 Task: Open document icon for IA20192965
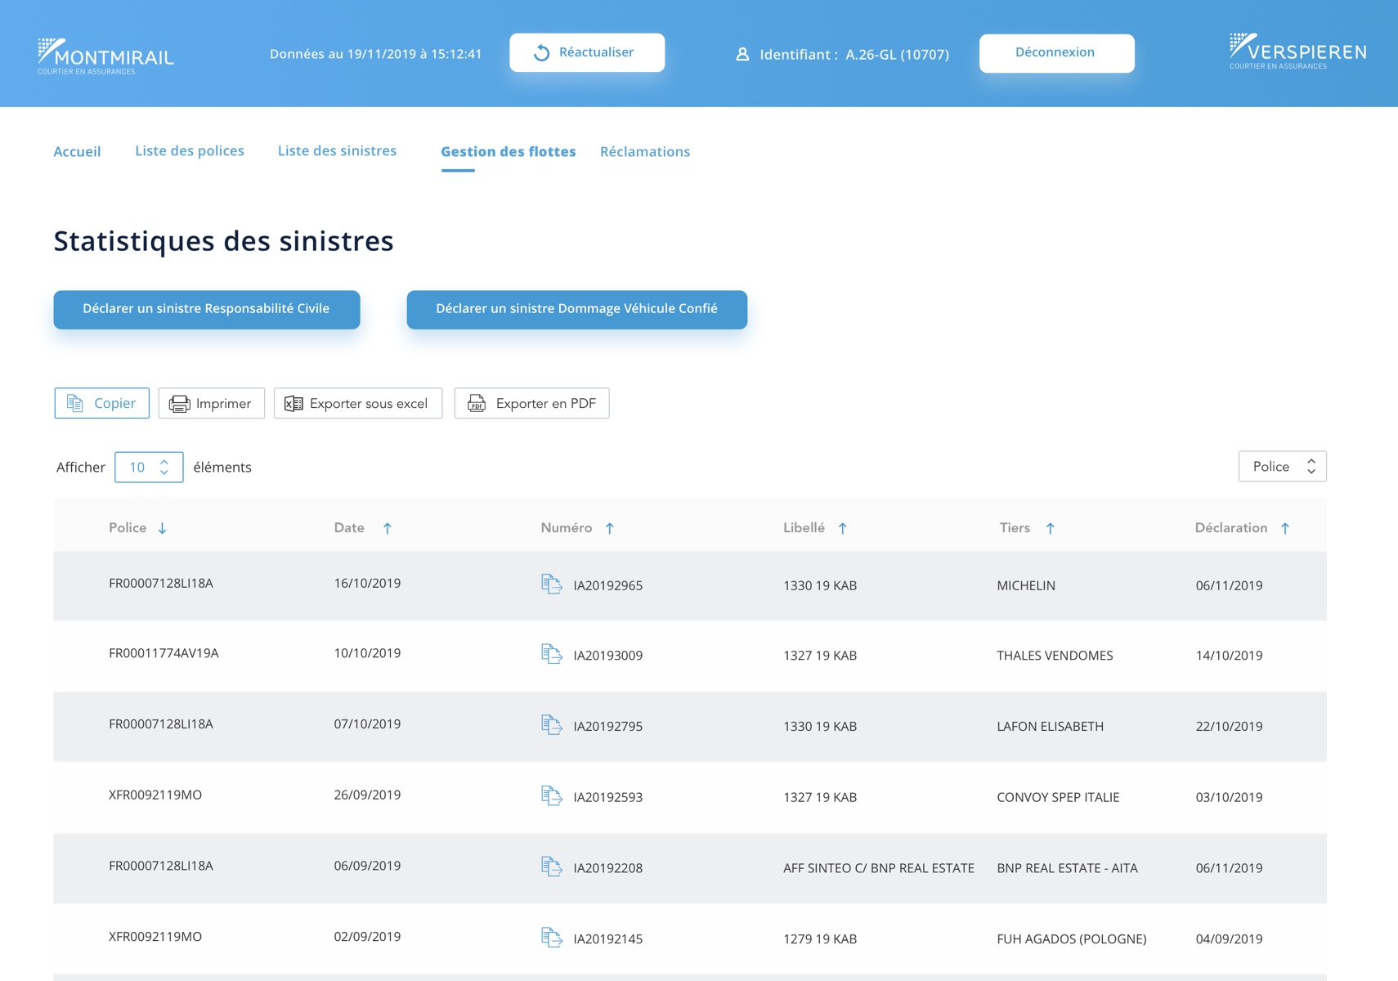[x=552, y=584]
